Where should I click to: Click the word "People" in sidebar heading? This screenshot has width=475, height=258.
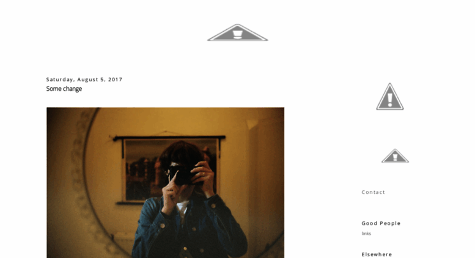tap(390, 223)
